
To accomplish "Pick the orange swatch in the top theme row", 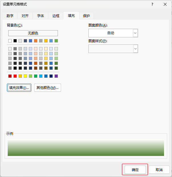I will pyautogui.click(x=36, y=41).
